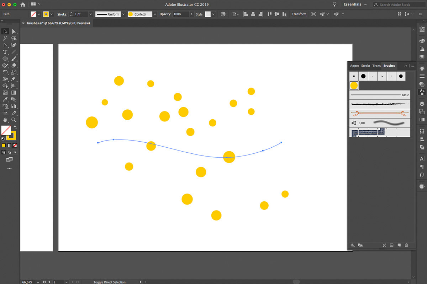Image resolution: width=427 pixels, height=284 pixels.
Task: Select the Eraser tool
Action: (x=14, y=65)
